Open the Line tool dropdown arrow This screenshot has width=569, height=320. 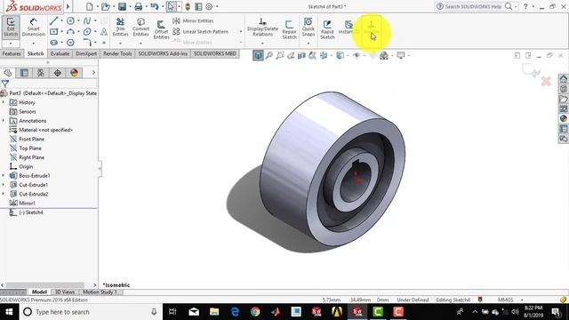pyautogui.click(x=61, y=21)
